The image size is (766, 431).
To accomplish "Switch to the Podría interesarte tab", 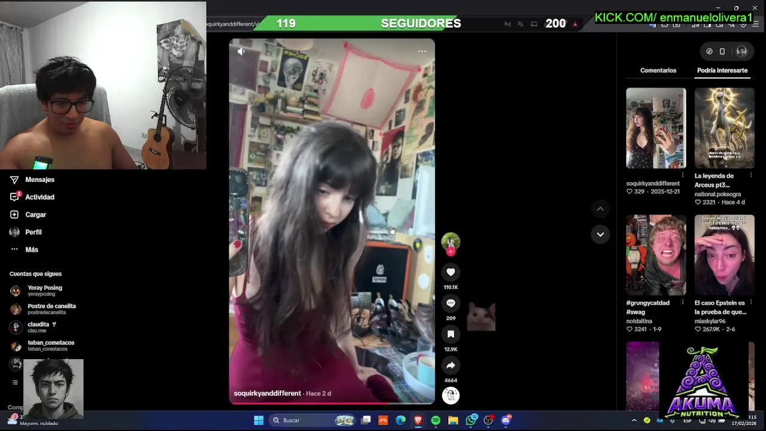I will 722,71.
